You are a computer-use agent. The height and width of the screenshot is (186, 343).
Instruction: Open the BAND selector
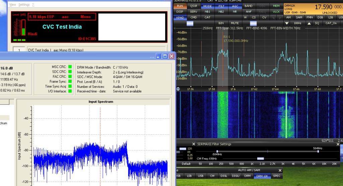pos(249,6)
